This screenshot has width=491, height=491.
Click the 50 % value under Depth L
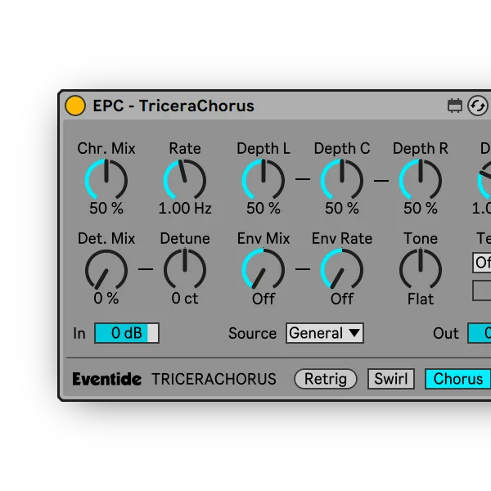(x=264, y=208)
